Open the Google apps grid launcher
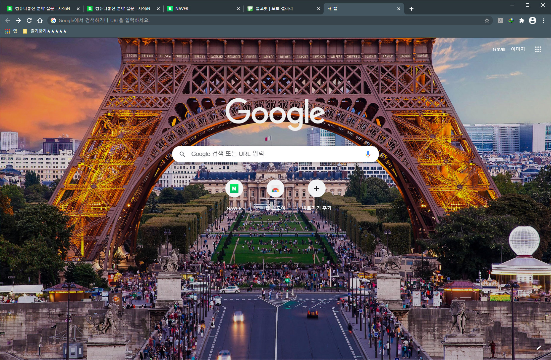Image resolution: width=551 pixels, height=360 pixels. point(538,49)
